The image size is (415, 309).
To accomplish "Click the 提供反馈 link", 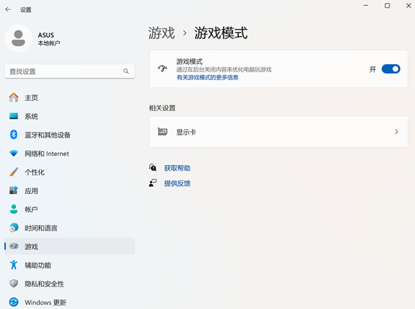I will pos(177,183).
